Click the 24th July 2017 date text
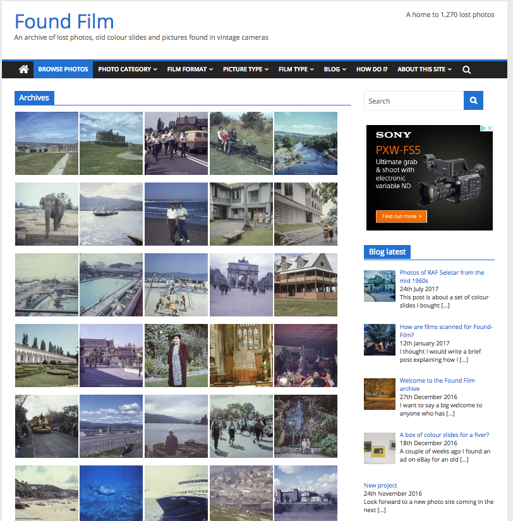The height and width of the screenshot is (521, 513). point(419,289)
